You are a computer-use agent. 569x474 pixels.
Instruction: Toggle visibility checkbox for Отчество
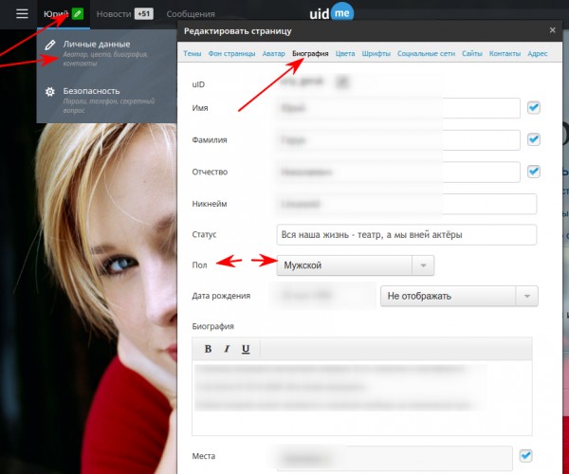point(533,172)
